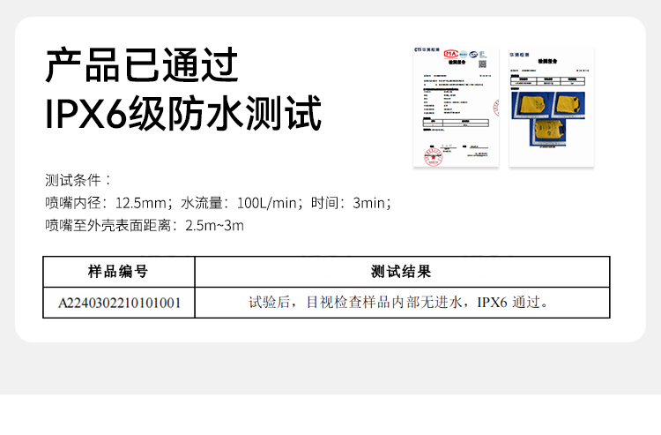Select the 测试结果 column header
The height and width of the screenshot is (435, 661).
(401, 271)
